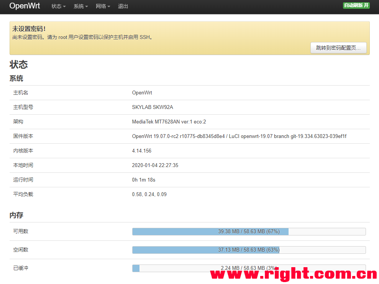This screenshot has width=379, height=284.
Task: Click the OpenWrt brand logo link
Action: (x=25, y=6)
